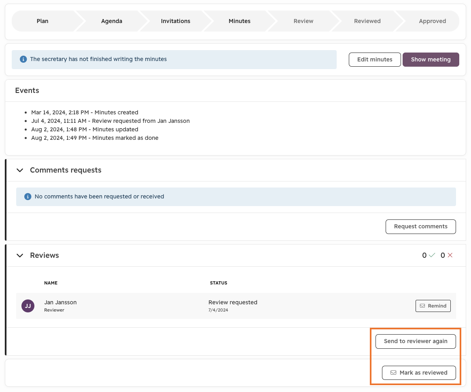Click the STATUS column header
Viewport: 471px width, 392px height.
[x=219, y=283]
